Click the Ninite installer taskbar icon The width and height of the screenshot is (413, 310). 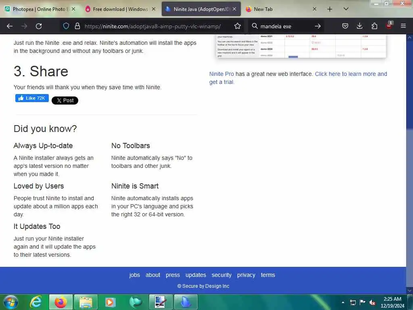coord(186,302)
